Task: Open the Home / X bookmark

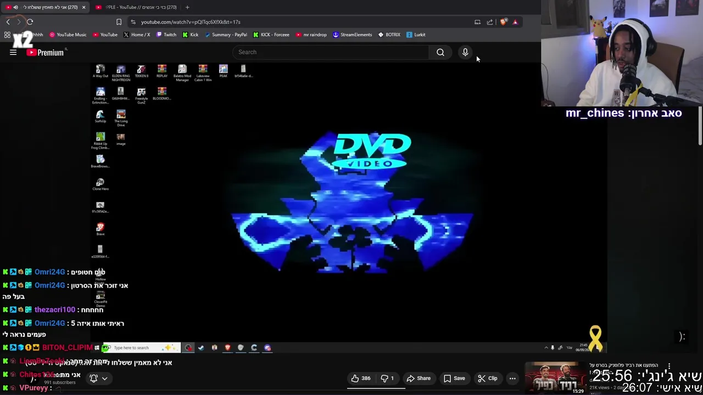Action: 137,35
